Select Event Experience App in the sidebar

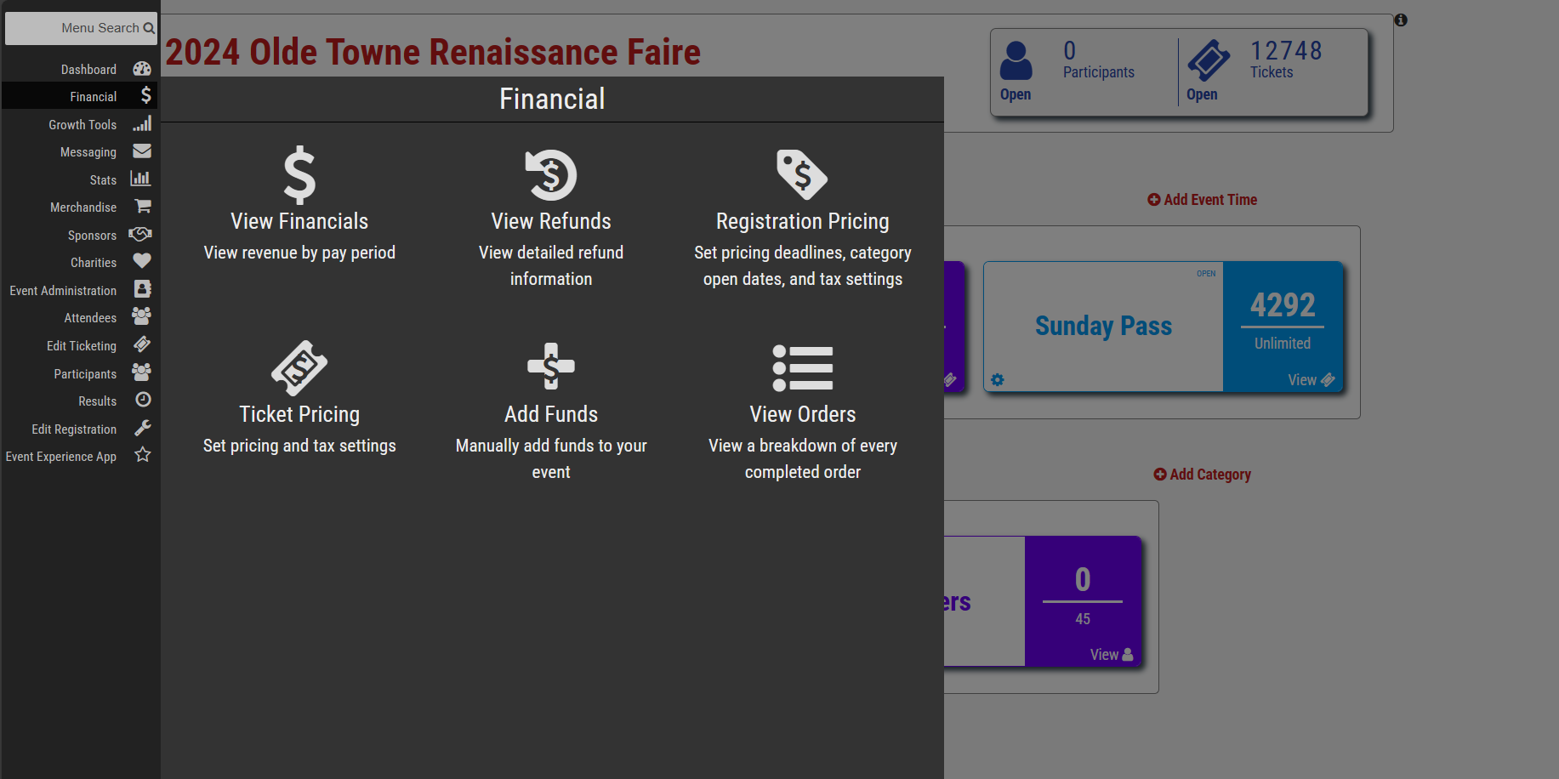(60, 456)
